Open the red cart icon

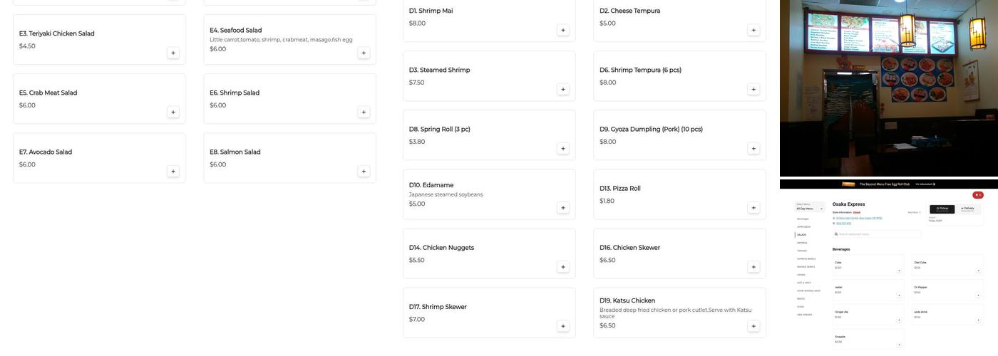click(x=977, y=195)
